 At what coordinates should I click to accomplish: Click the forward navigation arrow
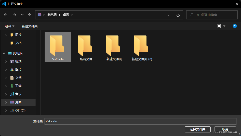(14, 15)
